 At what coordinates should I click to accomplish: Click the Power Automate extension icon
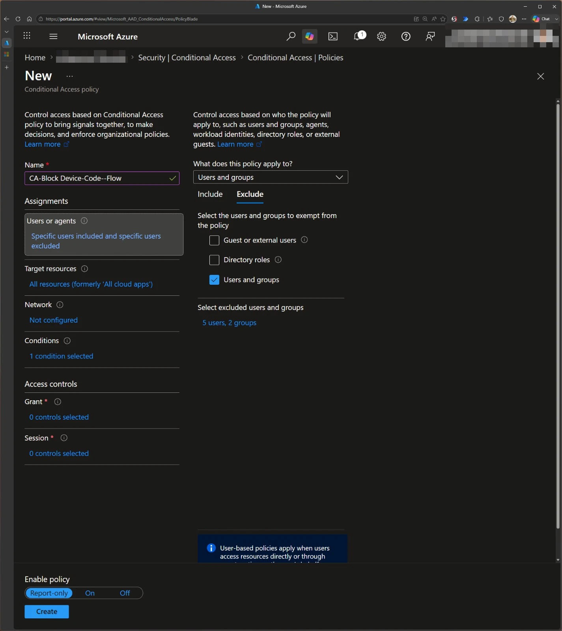click(466, 19)
